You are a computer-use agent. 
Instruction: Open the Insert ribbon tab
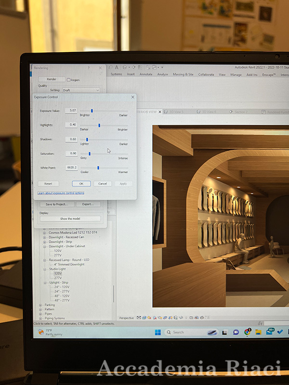(x=131, y=74)
